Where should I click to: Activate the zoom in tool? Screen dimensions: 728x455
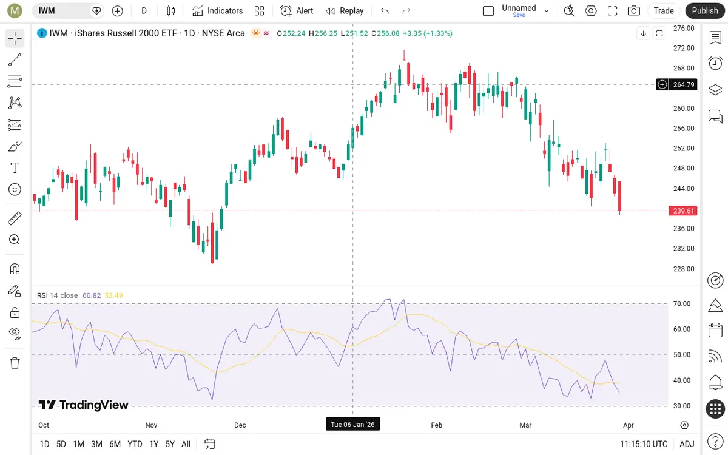[15, 240]
